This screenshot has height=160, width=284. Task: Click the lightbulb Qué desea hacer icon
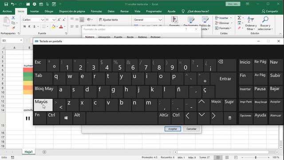coord(183,11)
